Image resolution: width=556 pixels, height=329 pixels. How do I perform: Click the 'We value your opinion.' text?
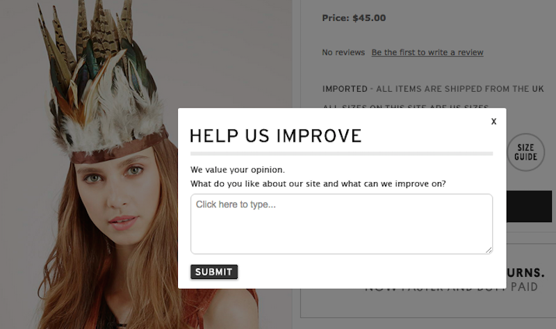pyautogui.click(x=238, y=169)
